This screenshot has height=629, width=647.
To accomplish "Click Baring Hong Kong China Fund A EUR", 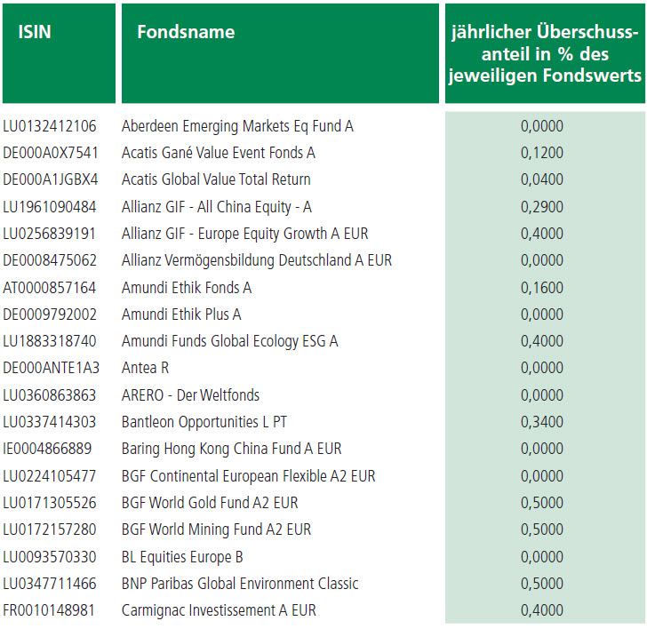I will pyautogui.click(x=231, y=449).
